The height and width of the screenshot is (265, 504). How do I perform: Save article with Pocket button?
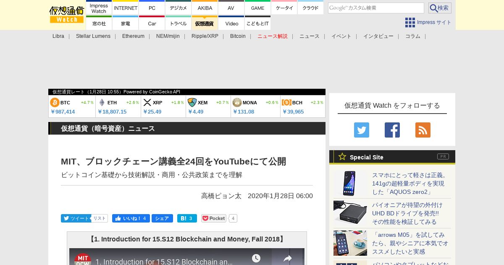[x=214, y=218]
